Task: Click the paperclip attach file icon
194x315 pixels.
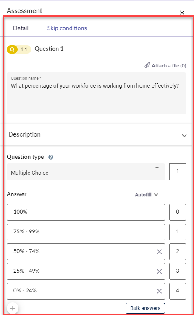Action: tap(147, 65)
